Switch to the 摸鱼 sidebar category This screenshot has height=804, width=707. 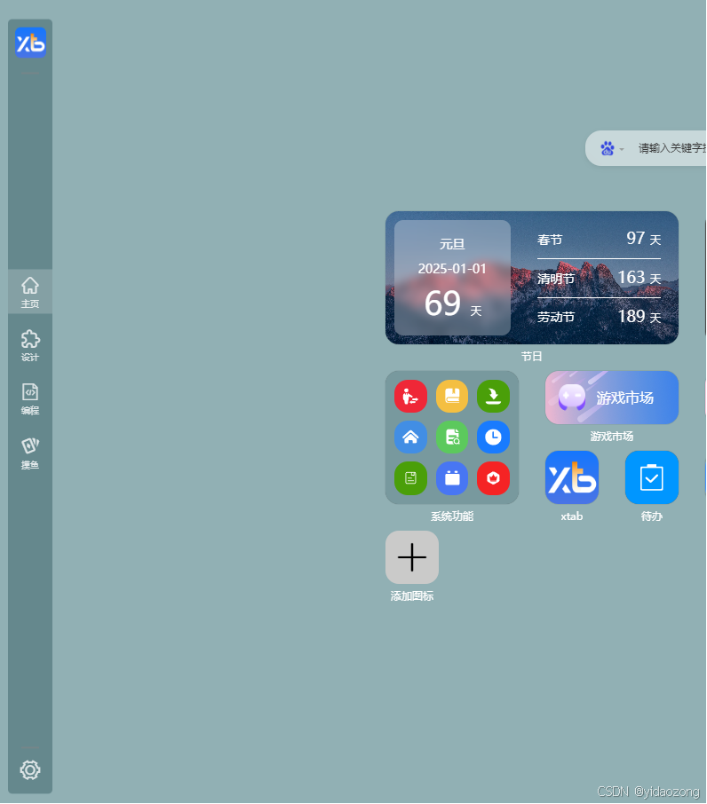pos(30,453)
